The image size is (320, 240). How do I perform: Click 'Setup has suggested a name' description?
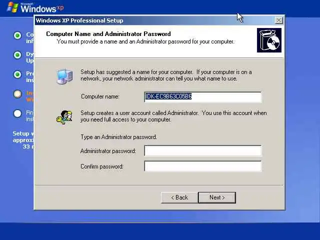pos(166,75)
